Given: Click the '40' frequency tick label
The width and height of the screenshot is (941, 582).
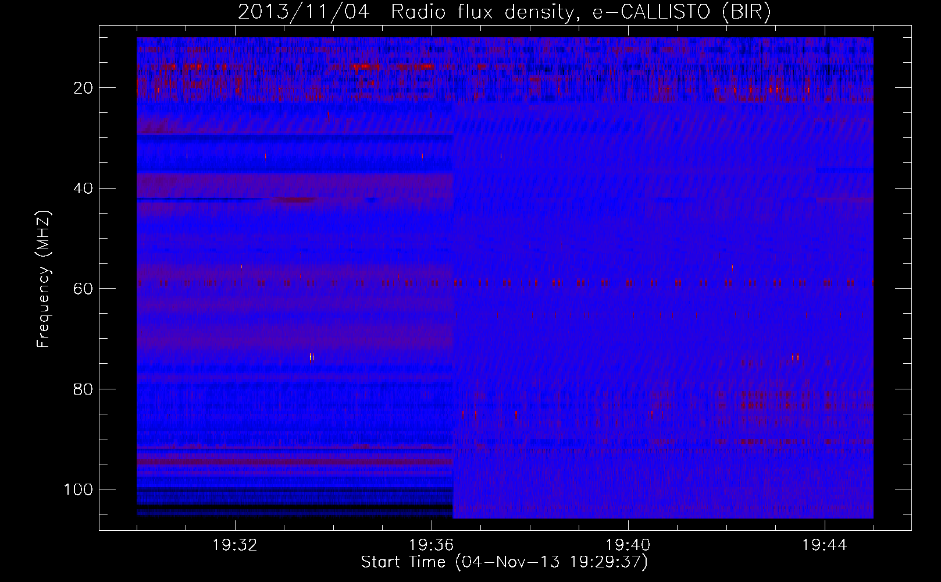Looking at the screenshot, I should pos(84,189).
